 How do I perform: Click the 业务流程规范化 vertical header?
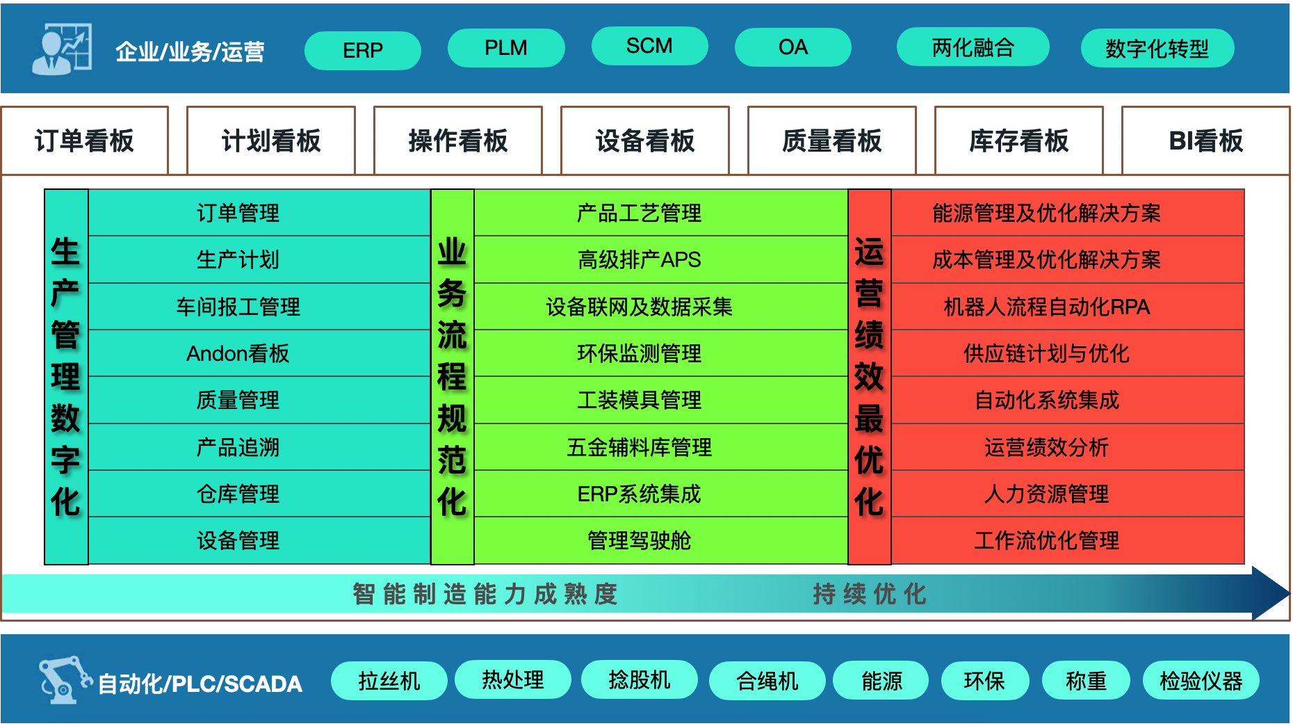pyautogui.click(x=453, y=376)
